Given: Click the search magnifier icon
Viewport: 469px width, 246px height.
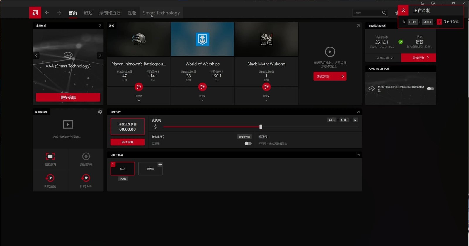Looking at the screenshot, I should coord(384,13).
